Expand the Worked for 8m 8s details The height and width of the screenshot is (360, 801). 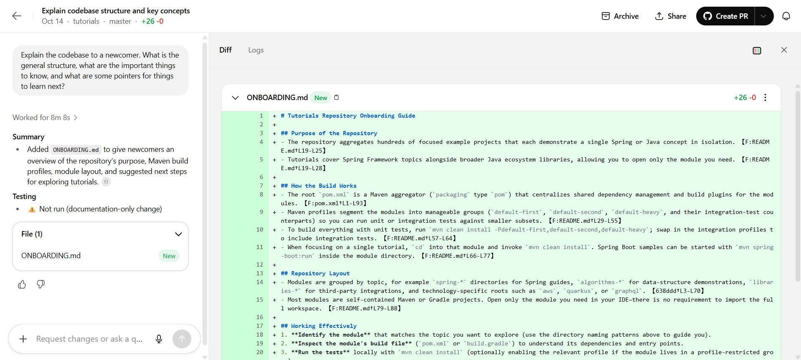tap(45, 118)
